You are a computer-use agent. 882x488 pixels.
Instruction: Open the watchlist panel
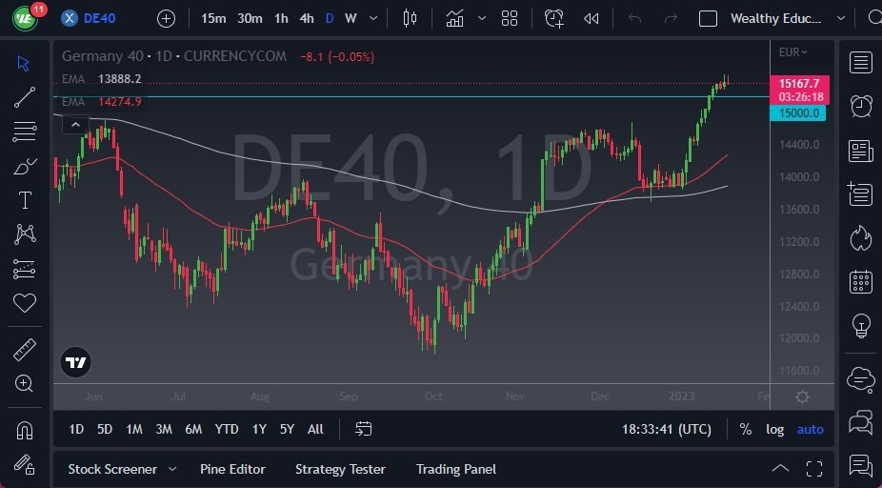point(861,63)
